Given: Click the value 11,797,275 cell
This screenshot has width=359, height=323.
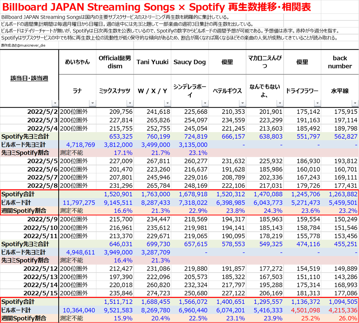Looking at the screenshot, I should point(77,203).
